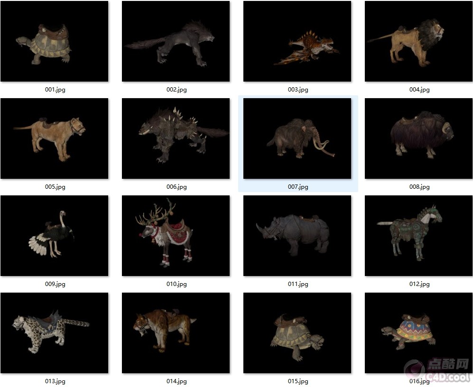This screenshot has width=473, height=387.
Task: Select the snow leopard thumbnail 013.jpg
Action: click(54, 333)
